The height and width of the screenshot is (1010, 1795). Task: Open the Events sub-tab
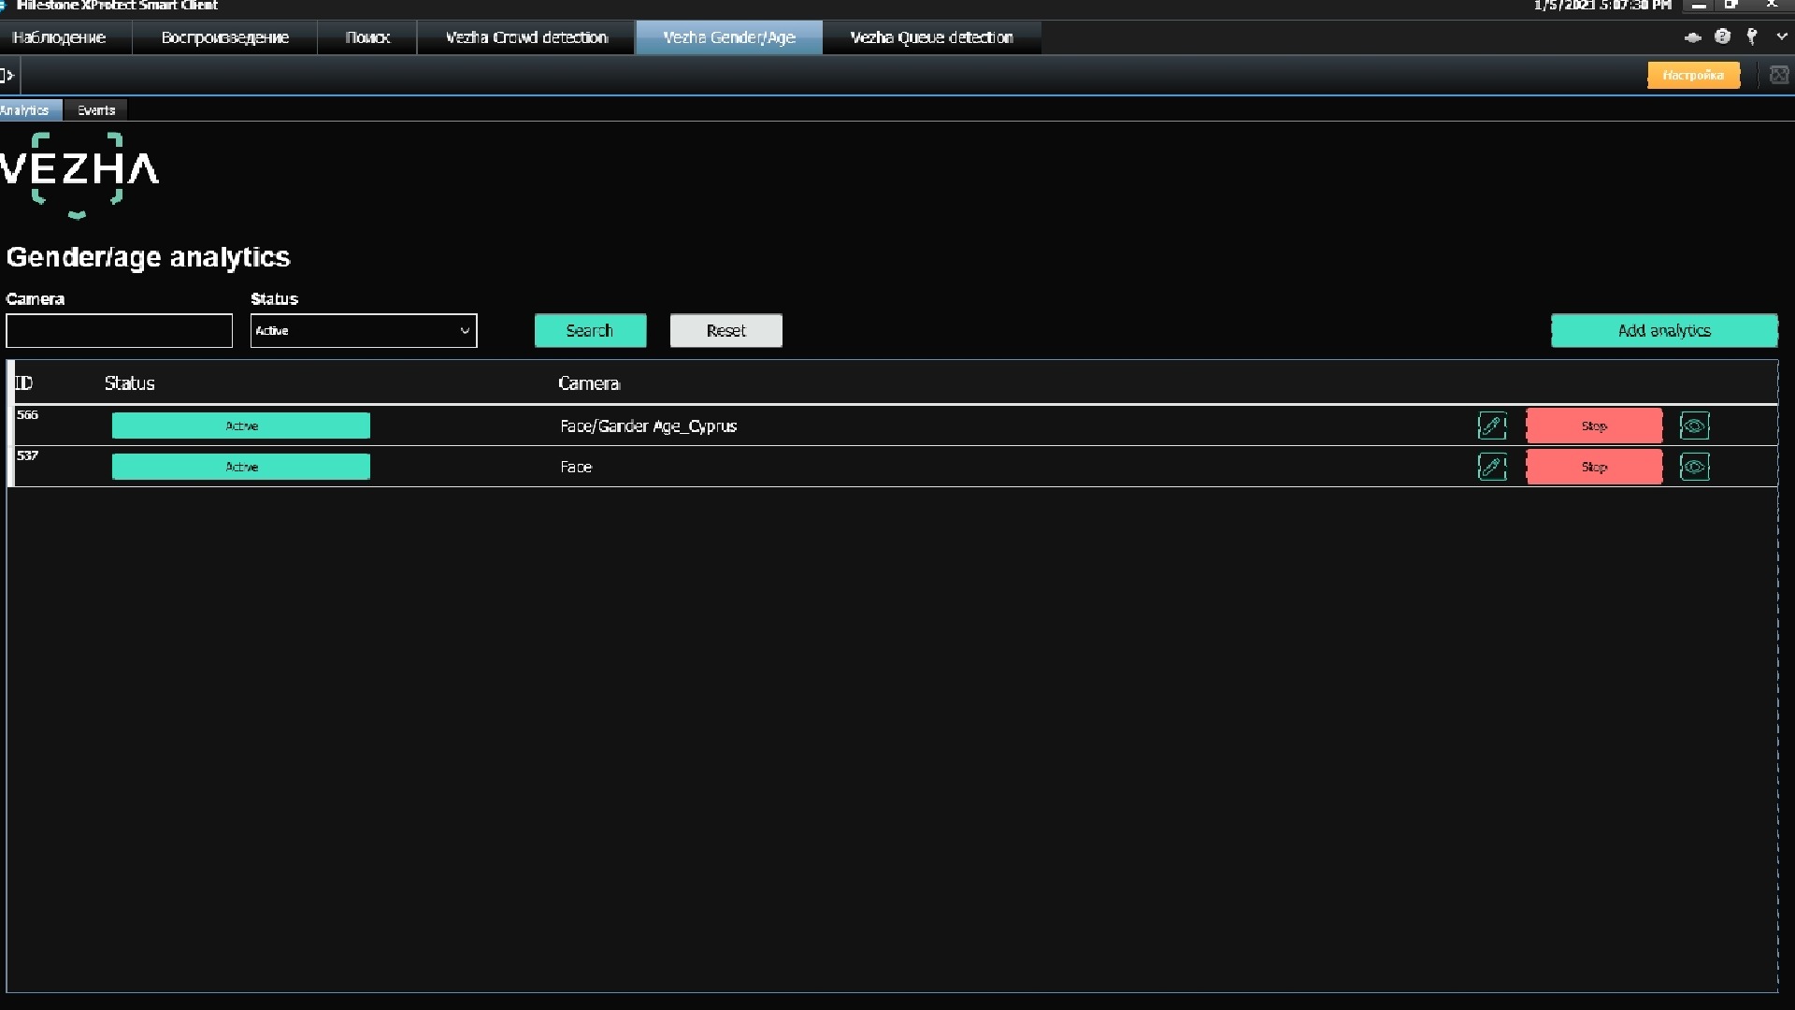(x=95, y=110)
